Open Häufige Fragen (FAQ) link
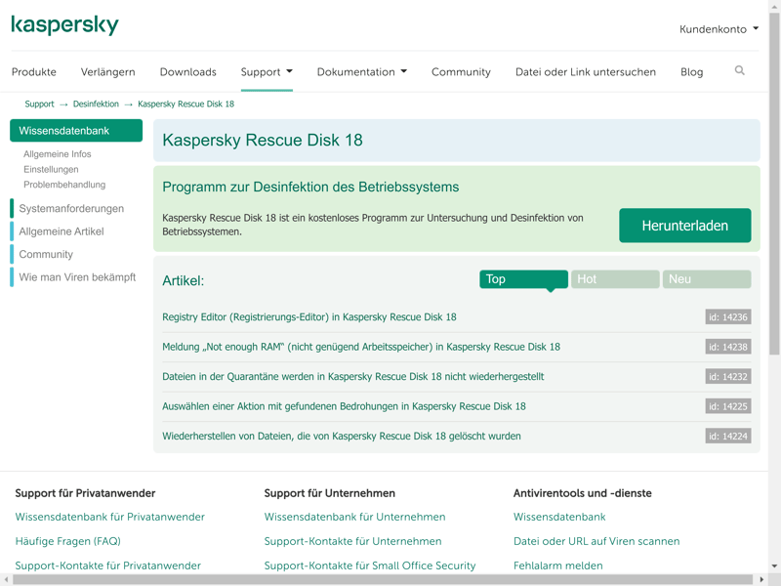Screen dimensions: 781x586 click(68, 541)
